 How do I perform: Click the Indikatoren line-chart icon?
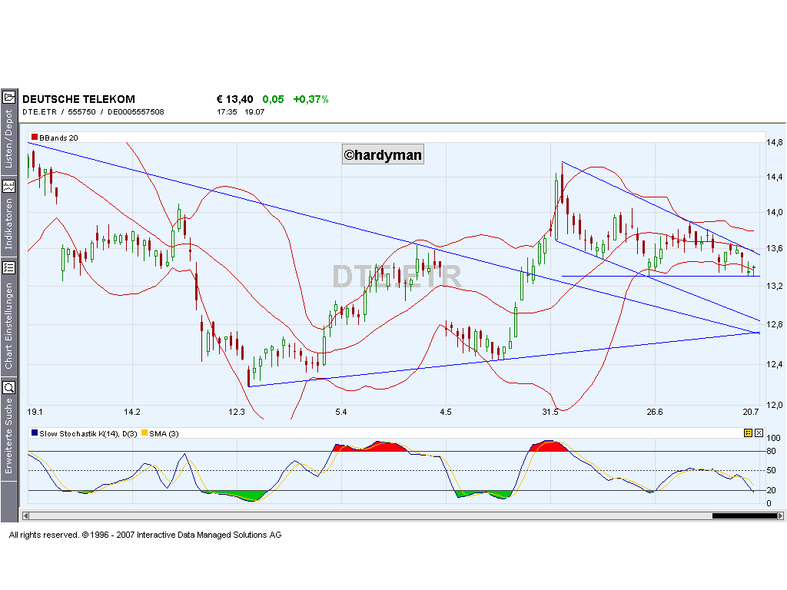point(10,185)
